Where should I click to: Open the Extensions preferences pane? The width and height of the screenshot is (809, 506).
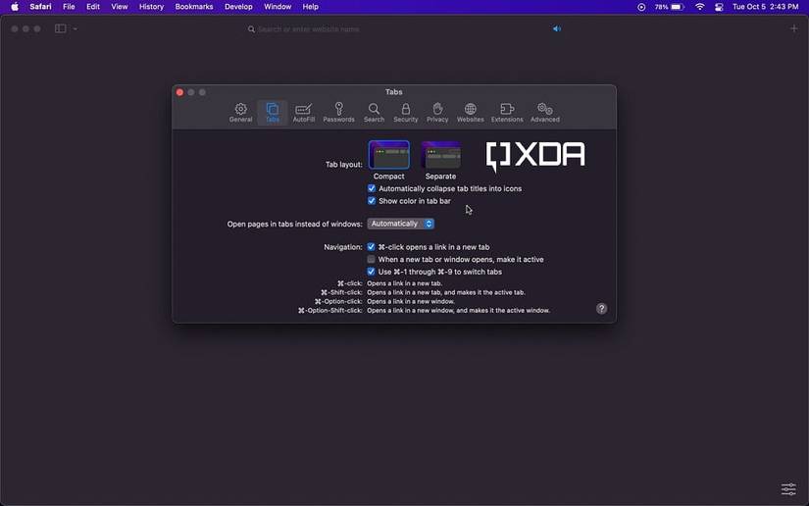click(507, 113)
